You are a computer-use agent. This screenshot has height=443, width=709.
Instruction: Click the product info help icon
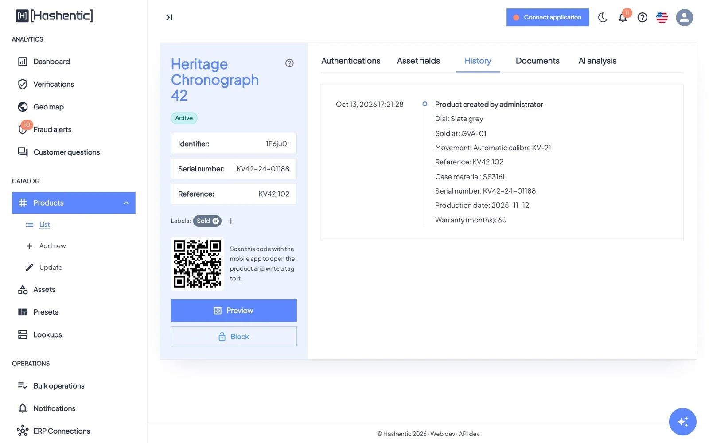pyautogui.click(x=289, y=63)
